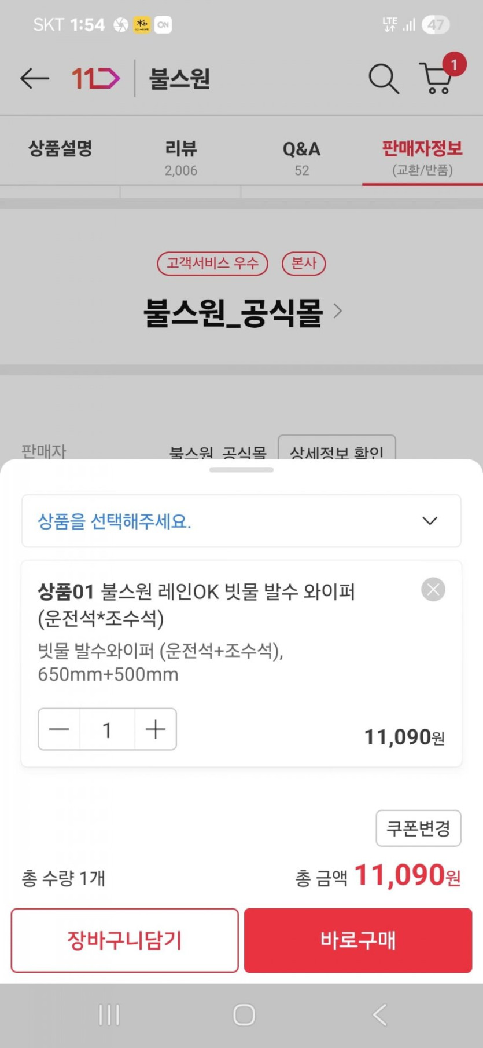Decrease quantity with minus button
The height and width of the screenshot is (1048, 483).
59,729
